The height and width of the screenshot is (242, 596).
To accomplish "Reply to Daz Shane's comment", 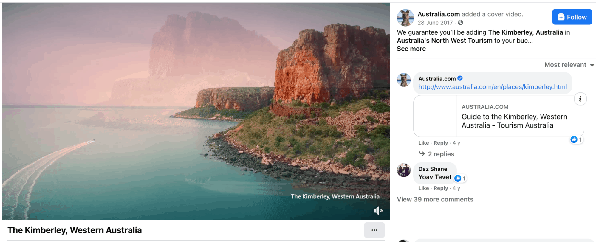I will click(x=441, y=188).
